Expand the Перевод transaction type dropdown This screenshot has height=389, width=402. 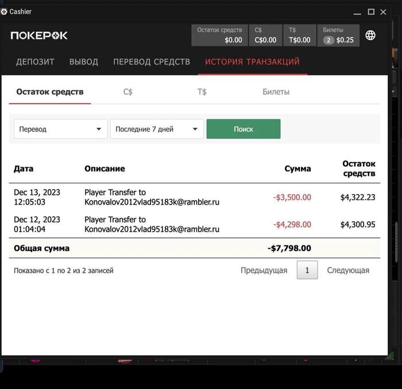pyautogui.click(x=61, y=129)
